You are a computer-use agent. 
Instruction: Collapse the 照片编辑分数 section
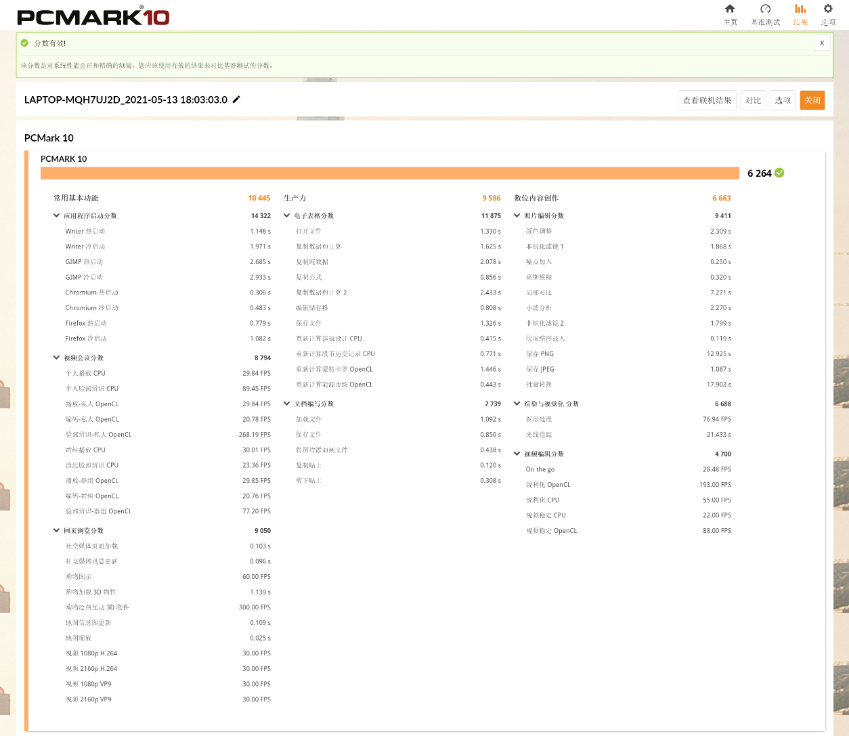click(x=517, y=216)
